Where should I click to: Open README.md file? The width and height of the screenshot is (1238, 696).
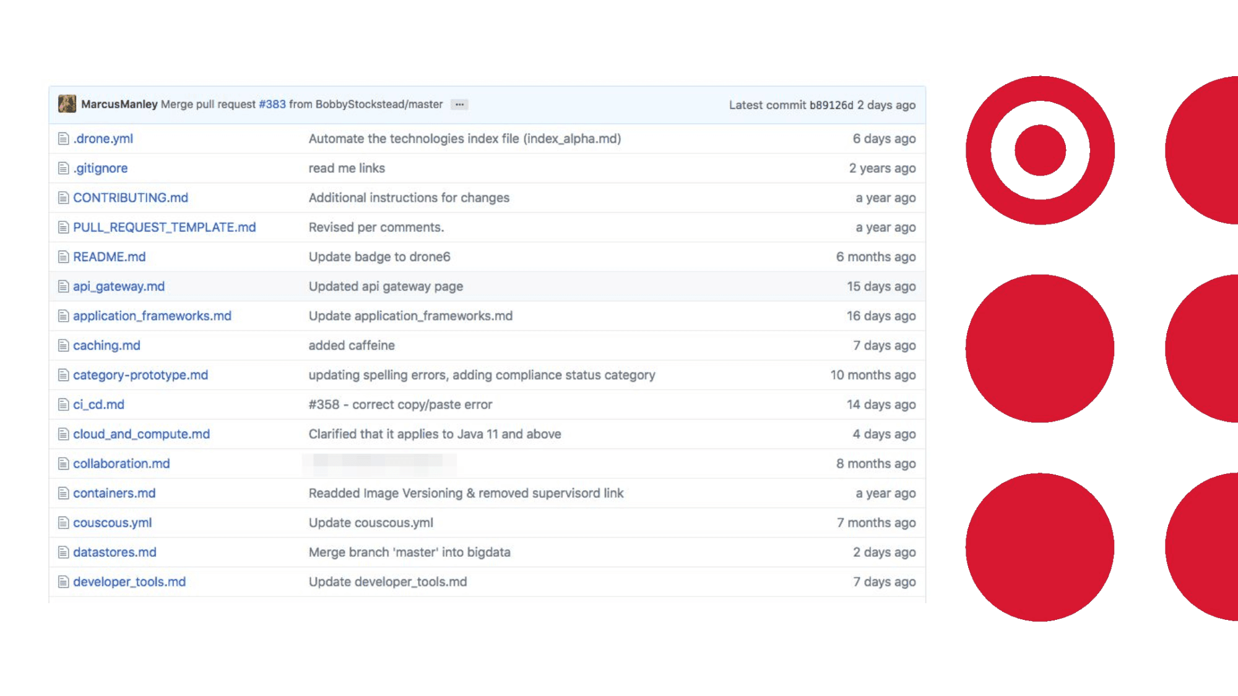(x=110, y=257)
